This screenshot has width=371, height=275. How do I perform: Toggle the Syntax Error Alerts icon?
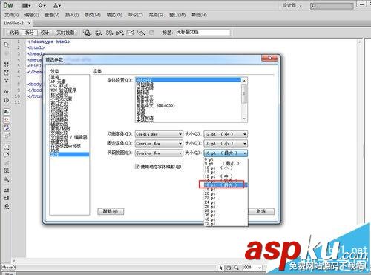click(x=7, y=136)
